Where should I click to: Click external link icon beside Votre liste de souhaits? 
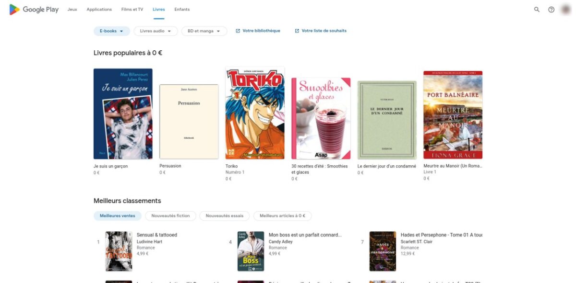[297, 31]
